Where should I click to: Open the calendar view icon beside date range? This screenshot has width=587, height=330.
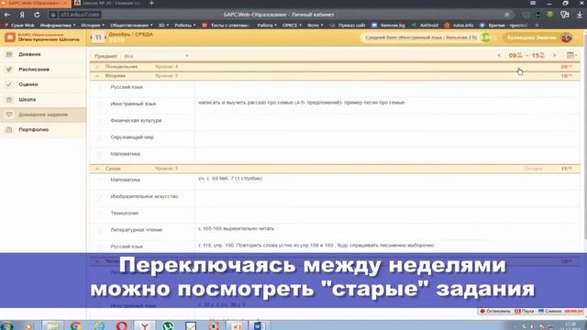[570, 55]
